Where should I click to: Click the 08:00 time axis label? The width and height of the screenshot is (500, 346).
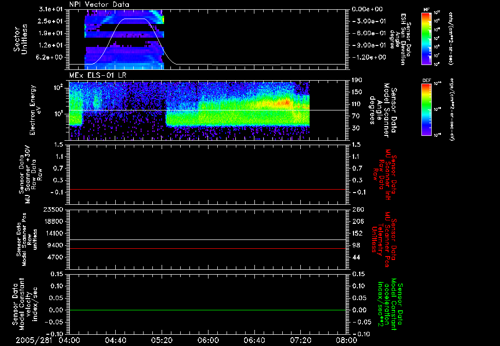click(x=347, y=340)
